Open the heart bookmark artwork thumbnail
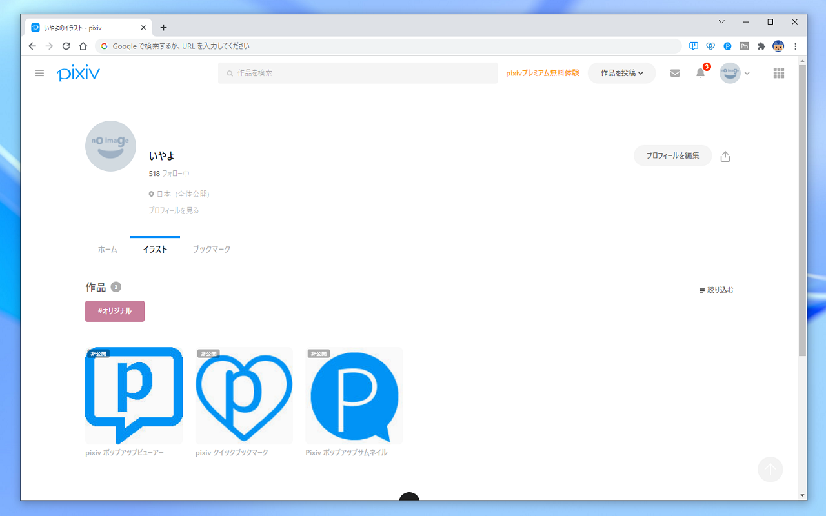Viewport: 826px width, 516px height. 244,395
